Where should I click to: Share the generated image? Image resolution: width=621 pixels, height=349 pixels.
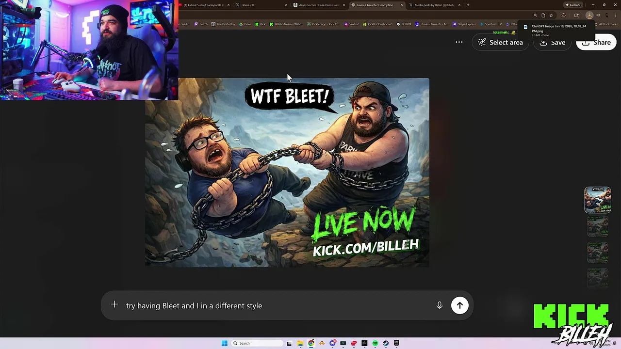(596, 42)
